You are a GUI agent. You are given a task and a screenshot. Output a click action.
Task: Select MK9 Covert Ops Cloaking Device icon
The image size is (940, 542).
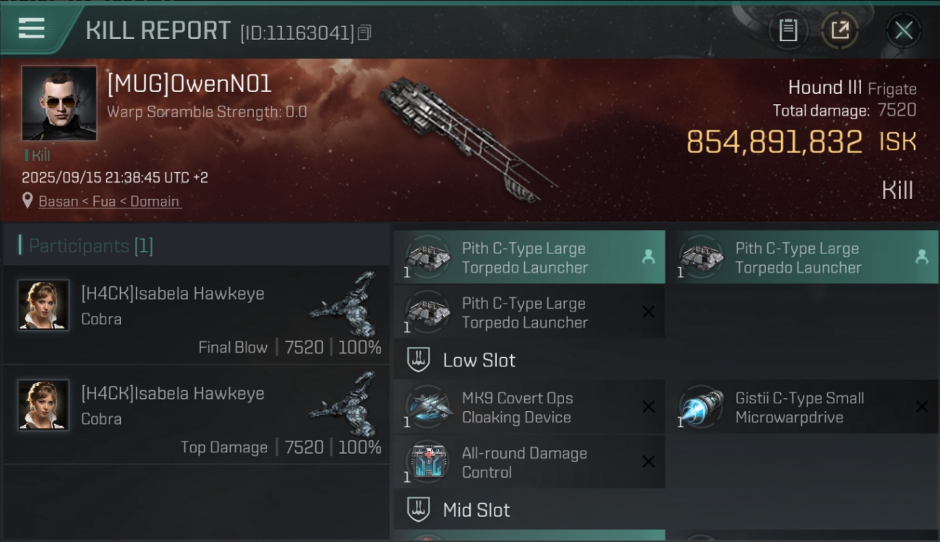point(429,407)
